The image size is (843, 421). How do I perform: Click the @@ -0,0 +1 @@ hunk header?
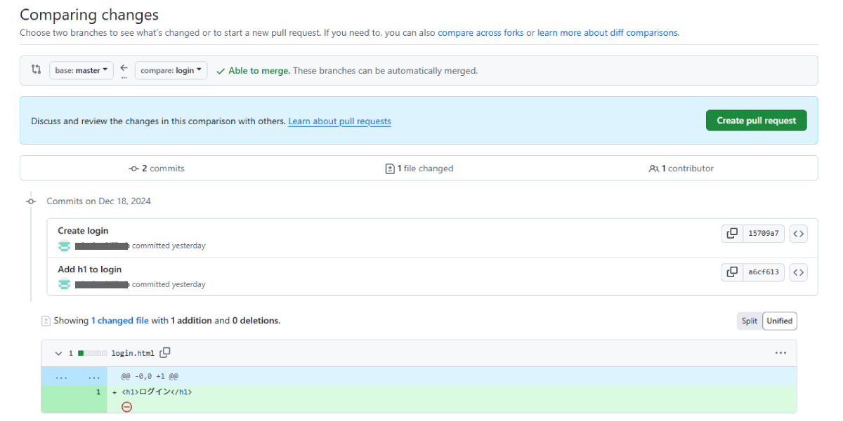click(x=150, y=376)
